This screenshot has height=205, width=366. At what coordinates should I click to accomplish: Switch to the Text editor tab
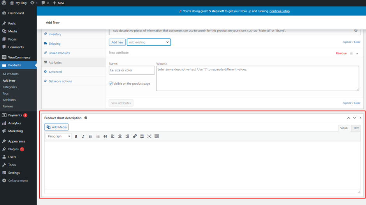click(355, 128)
